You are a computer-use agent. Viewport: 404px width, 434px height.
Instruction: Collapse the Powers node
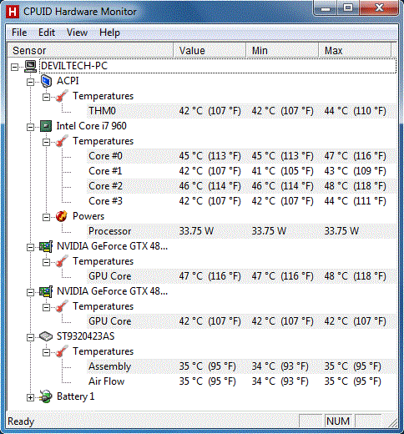(x=47, y=217)
